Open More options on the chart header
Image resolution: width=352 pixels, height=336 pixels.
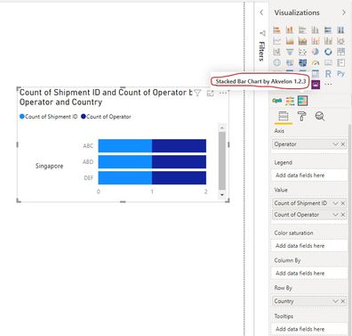pos(223,93)
